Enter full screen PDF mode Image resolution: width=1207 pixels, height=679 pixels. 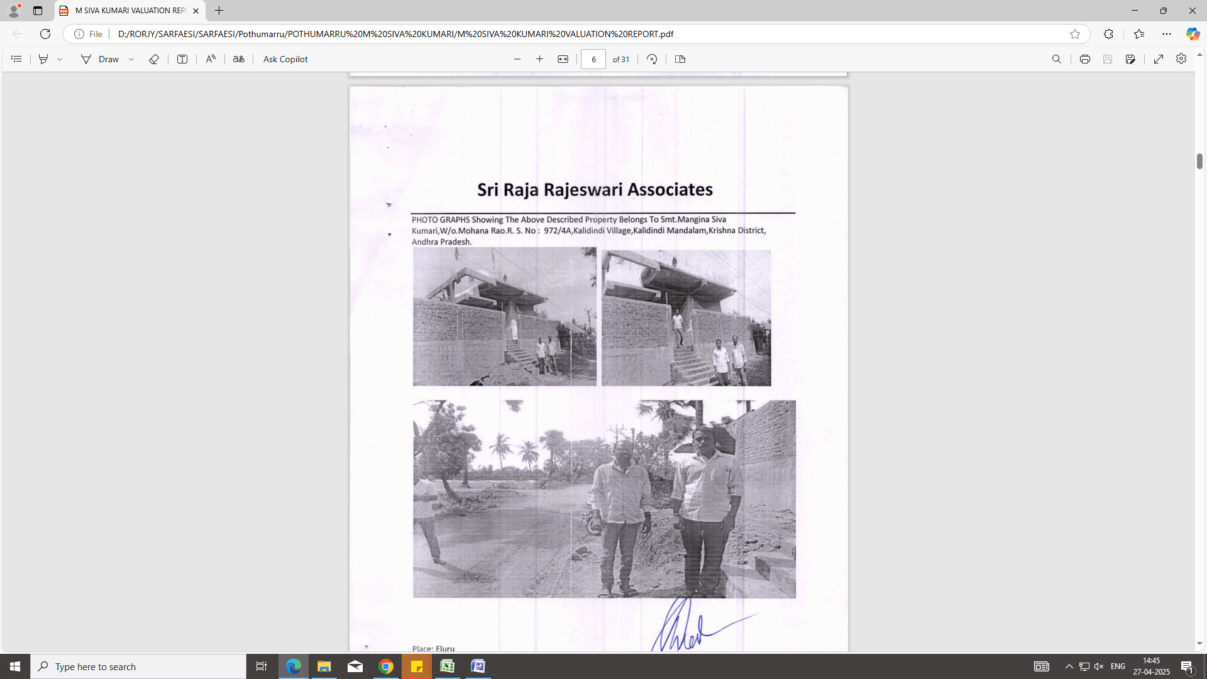coord(1159,59)
